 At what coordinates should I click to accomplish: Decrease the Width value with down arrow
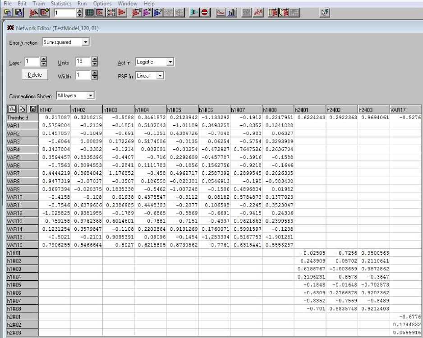tap(94, 78)
